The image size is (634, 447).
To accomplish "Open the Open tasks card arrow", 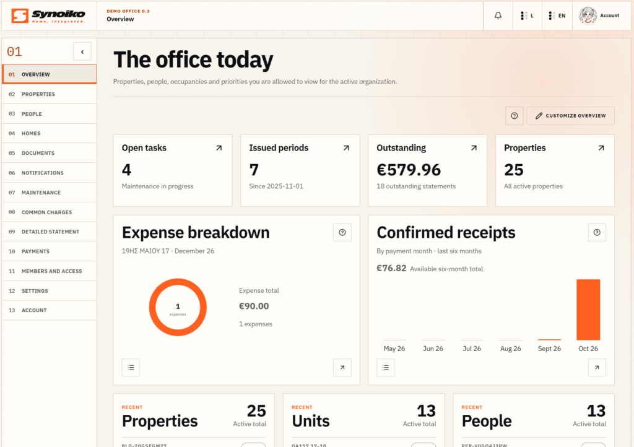I will pyautogui.click(x=219, y=148).
